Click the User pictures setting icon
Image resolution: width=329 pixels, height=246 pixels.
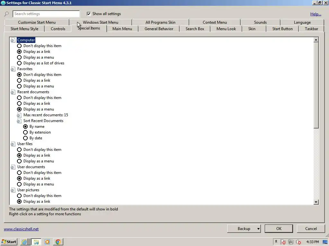pos(13,190)
